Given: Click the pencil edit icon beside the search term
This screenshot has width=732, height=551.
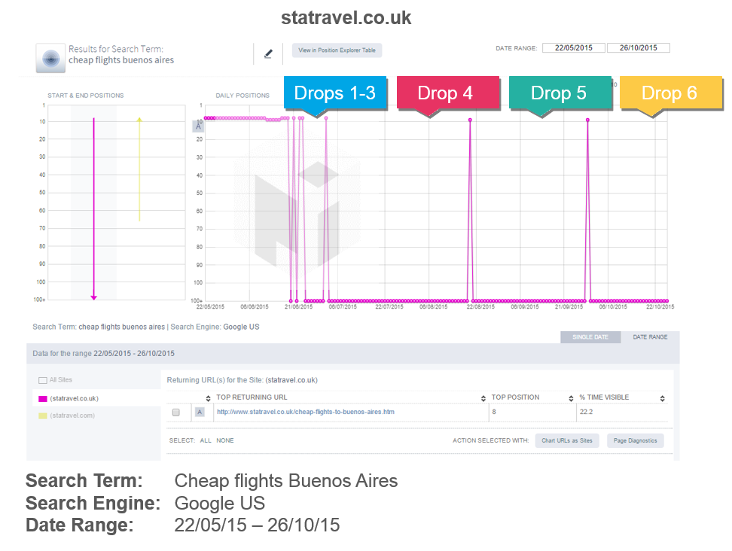Looking at the screenshot, I should [x=268, y=54].
